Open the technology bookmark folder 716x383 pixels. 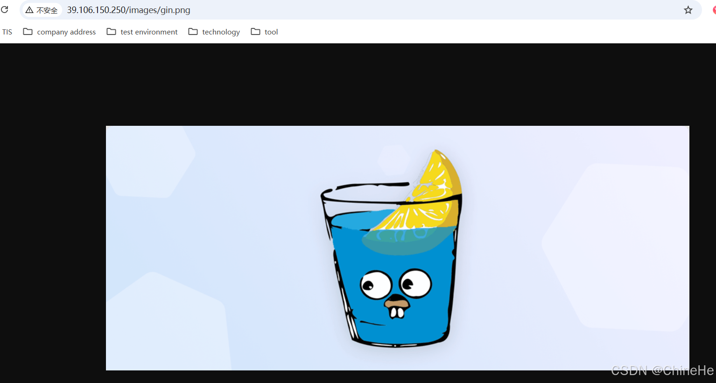click(214, 32)
